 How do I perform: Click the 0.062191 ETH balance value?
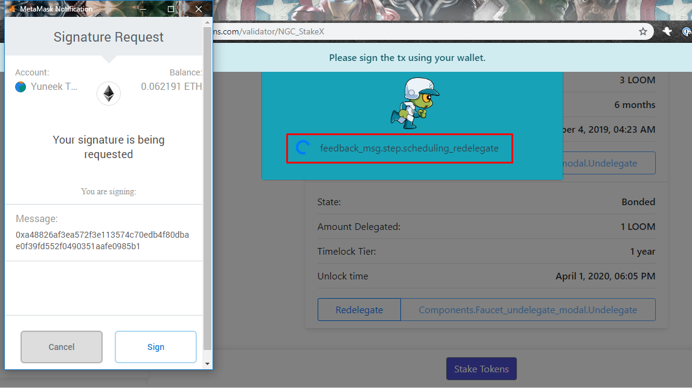coord(171,87)
